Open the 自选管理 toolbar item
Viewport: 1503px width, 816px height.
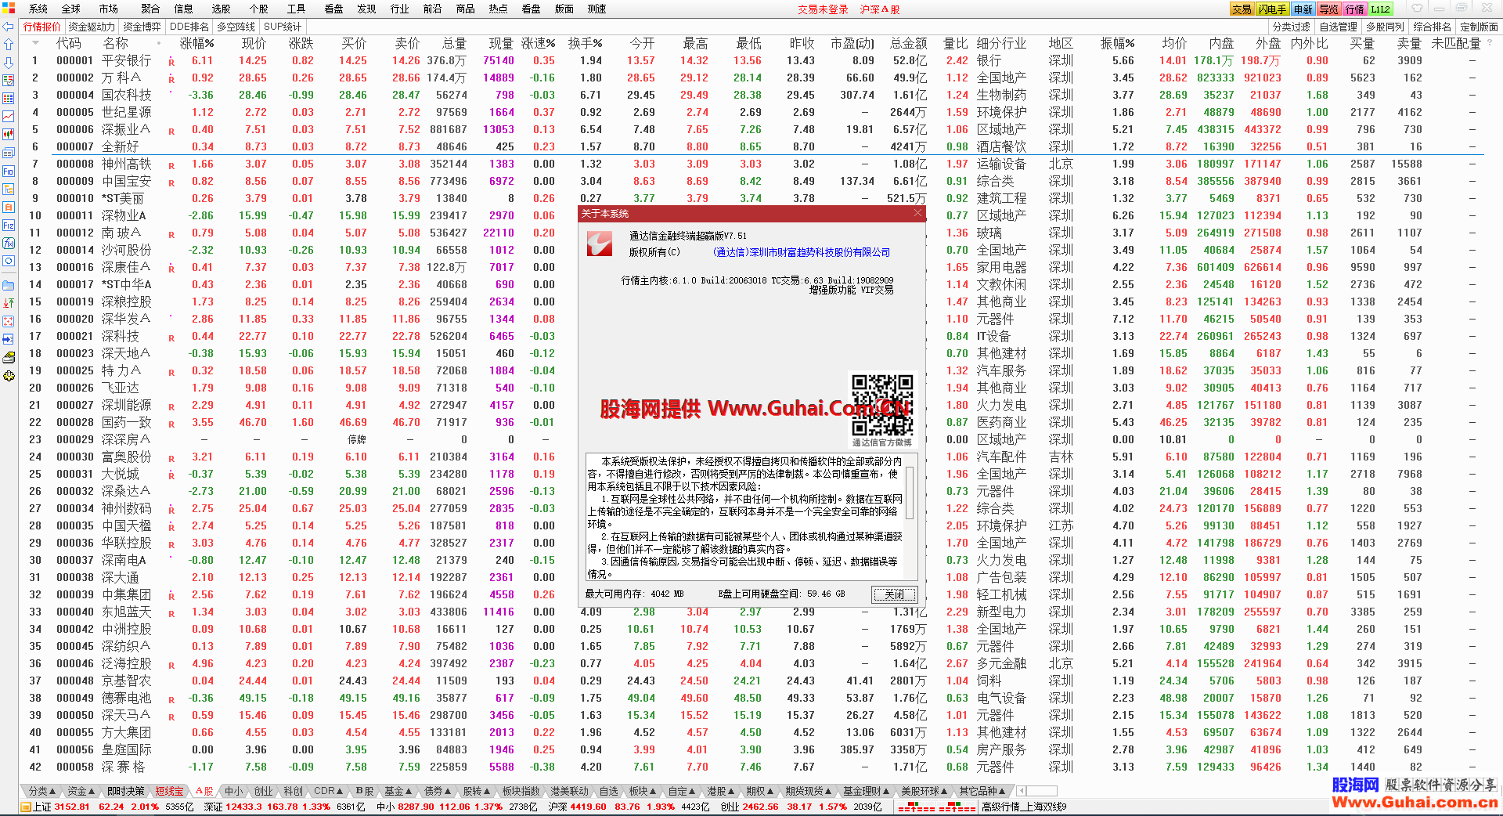click(1339, 27)
